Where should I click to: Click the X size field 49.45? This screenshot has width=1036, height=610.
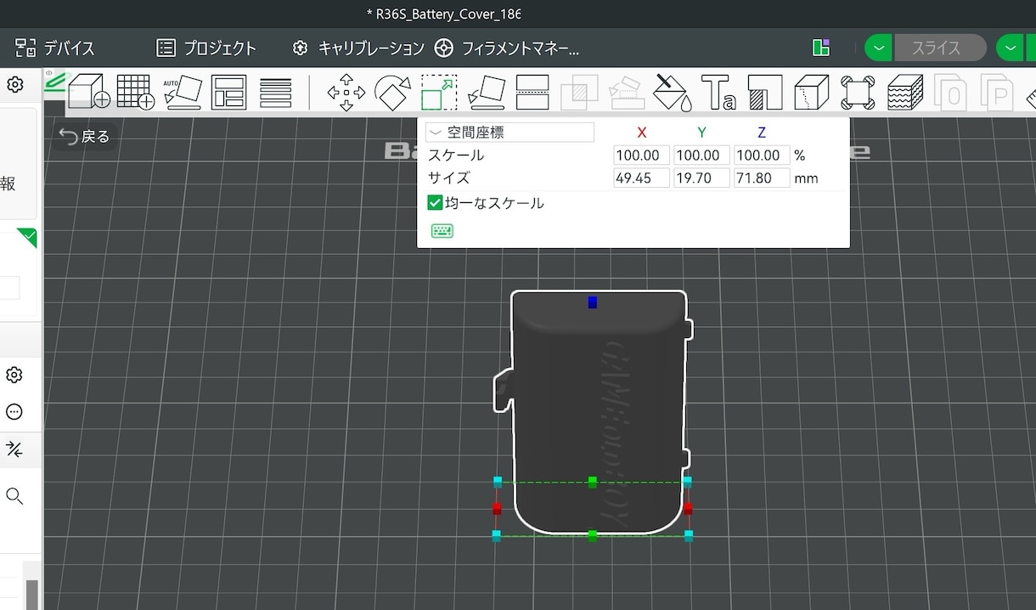[x=641, y=178]
